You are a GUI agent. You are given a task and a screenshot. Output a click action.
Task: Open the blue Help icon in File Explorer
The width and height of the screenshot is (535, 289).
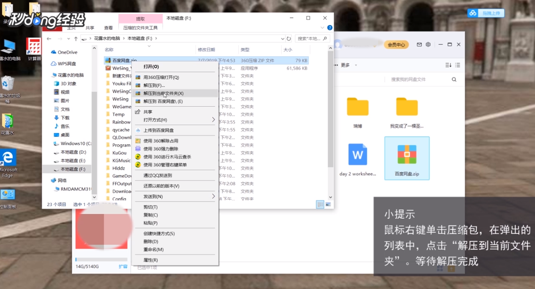tap(329, 27)
